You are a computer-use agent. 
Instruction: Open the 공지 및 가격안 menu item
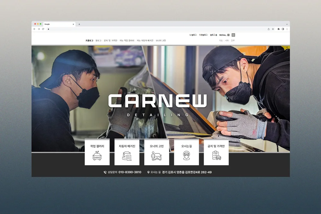point(110,40)
